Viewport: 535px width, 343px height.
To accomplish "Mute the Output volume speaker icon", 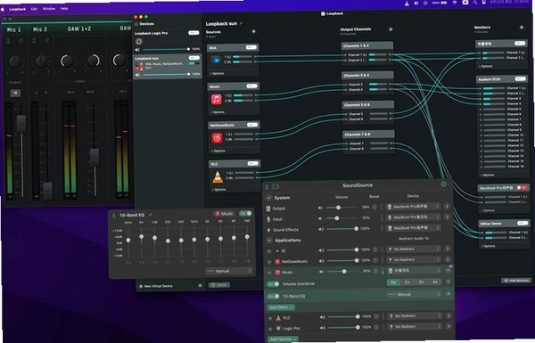I will click(x=320, y=208).
